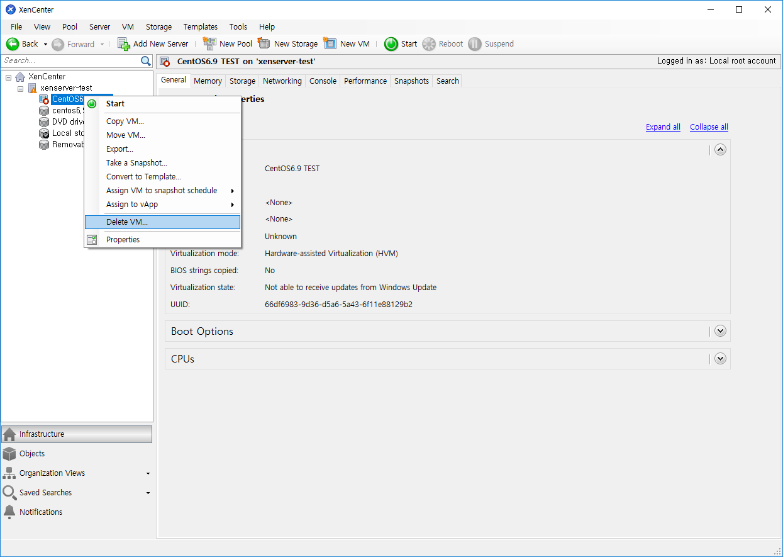Click the centos6 storage disk icon in tree
Image resolution: width=783 pixels, height=557 pixels.
click(44, 111)
